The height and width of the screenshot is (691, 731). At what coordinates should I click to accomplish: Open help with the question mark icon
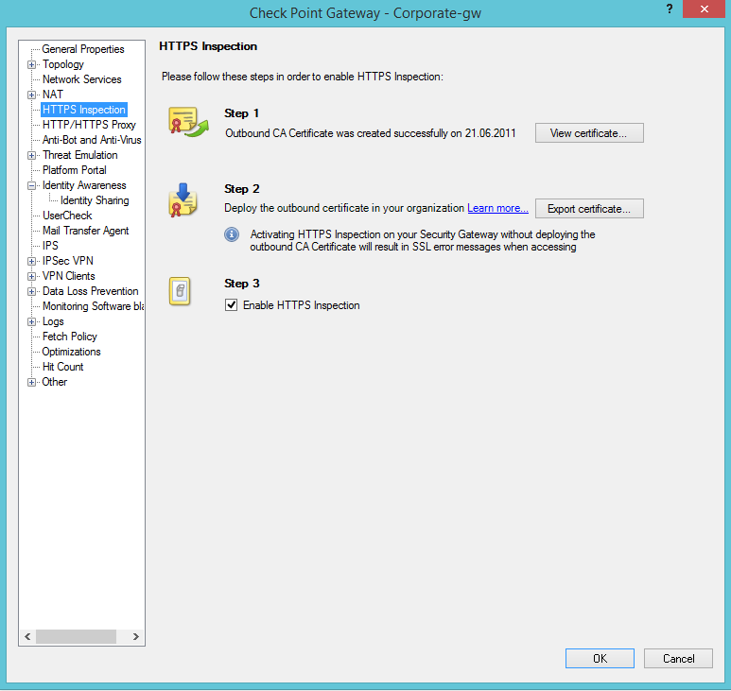point(670,9)
